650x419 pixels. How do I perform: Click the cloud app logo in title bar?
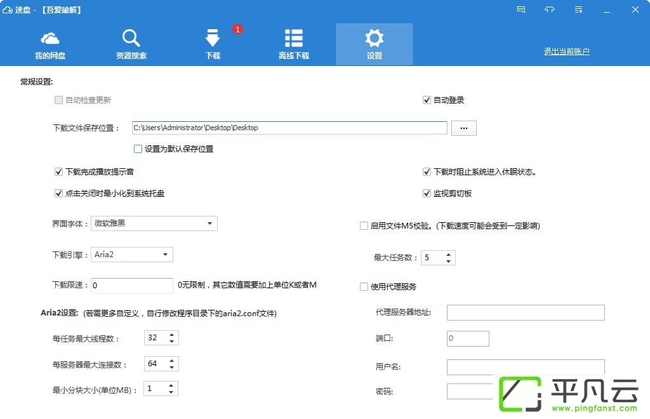pos(8,10)
